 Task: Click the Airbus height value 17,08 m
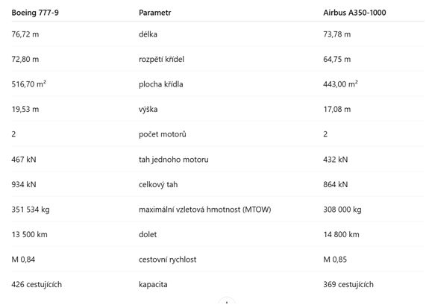(x=337, y=109)
